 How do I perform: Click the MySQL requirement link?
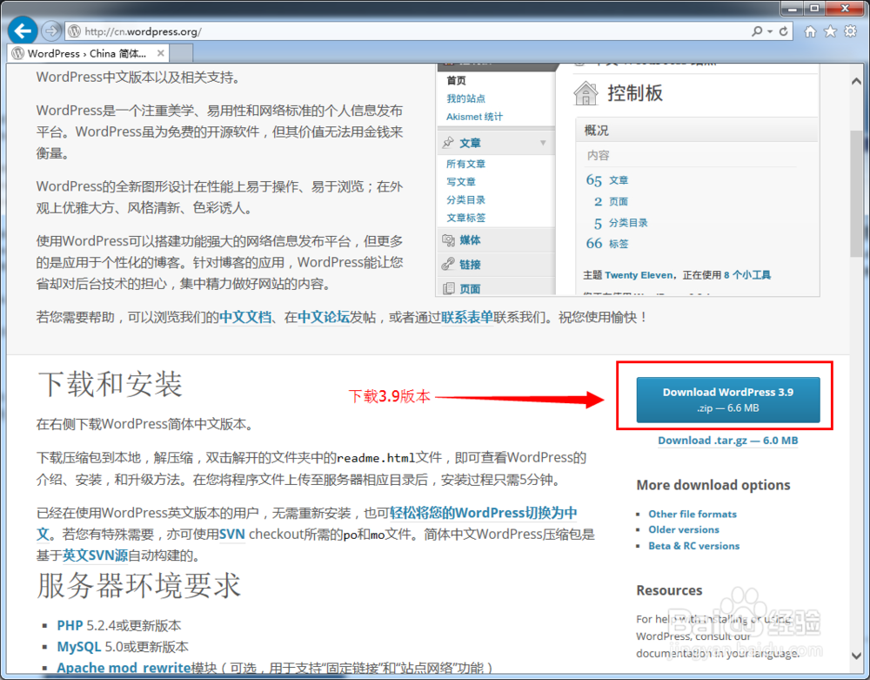(79, 647)
